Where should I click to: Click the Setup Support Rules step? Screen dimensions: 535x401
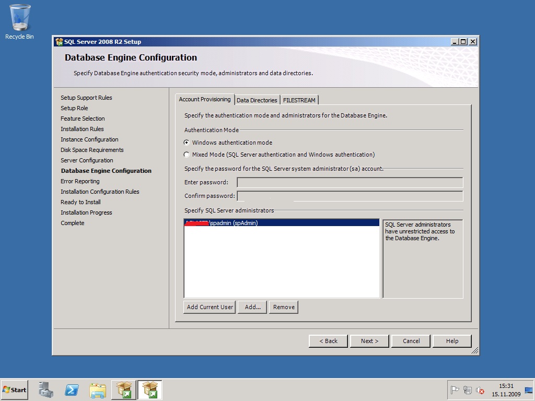86,98
